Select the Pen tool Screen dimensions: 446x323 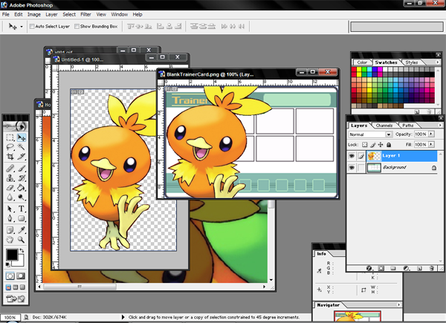[10, 218]
